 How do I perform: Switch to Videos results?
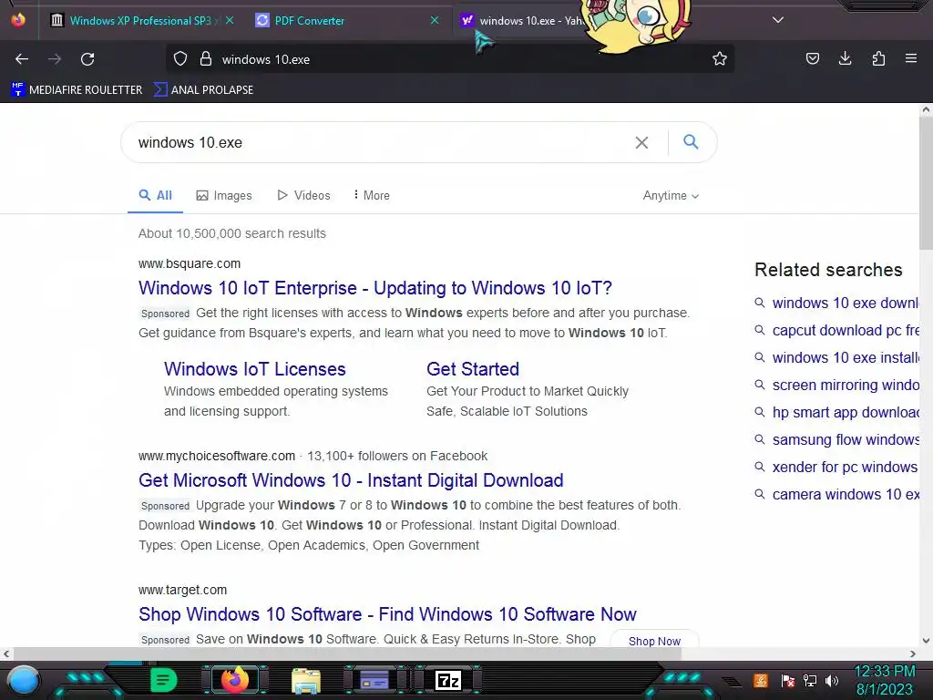(x=303, y=195)
